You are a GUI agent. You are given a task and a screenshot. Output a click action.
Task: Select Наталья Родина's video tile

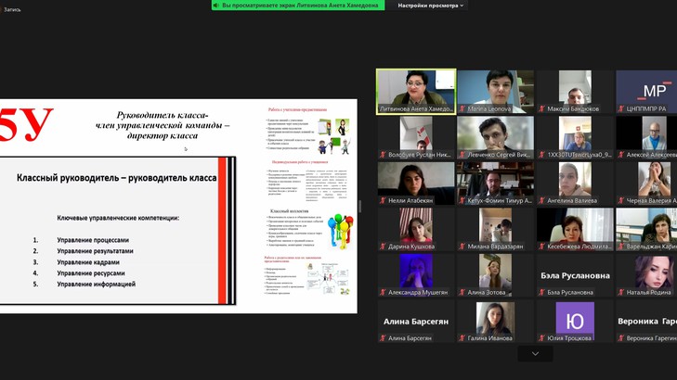click(x=646, y=275)
